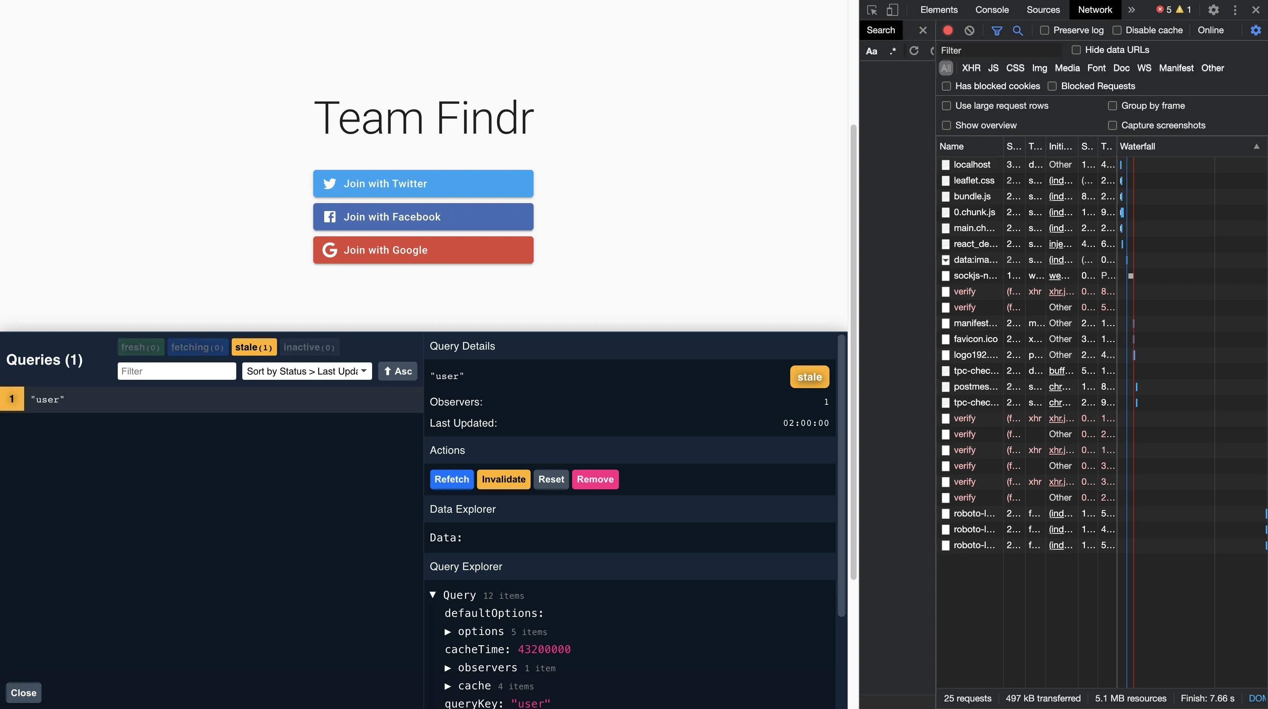Click the refresh search icon

point(914,51)
